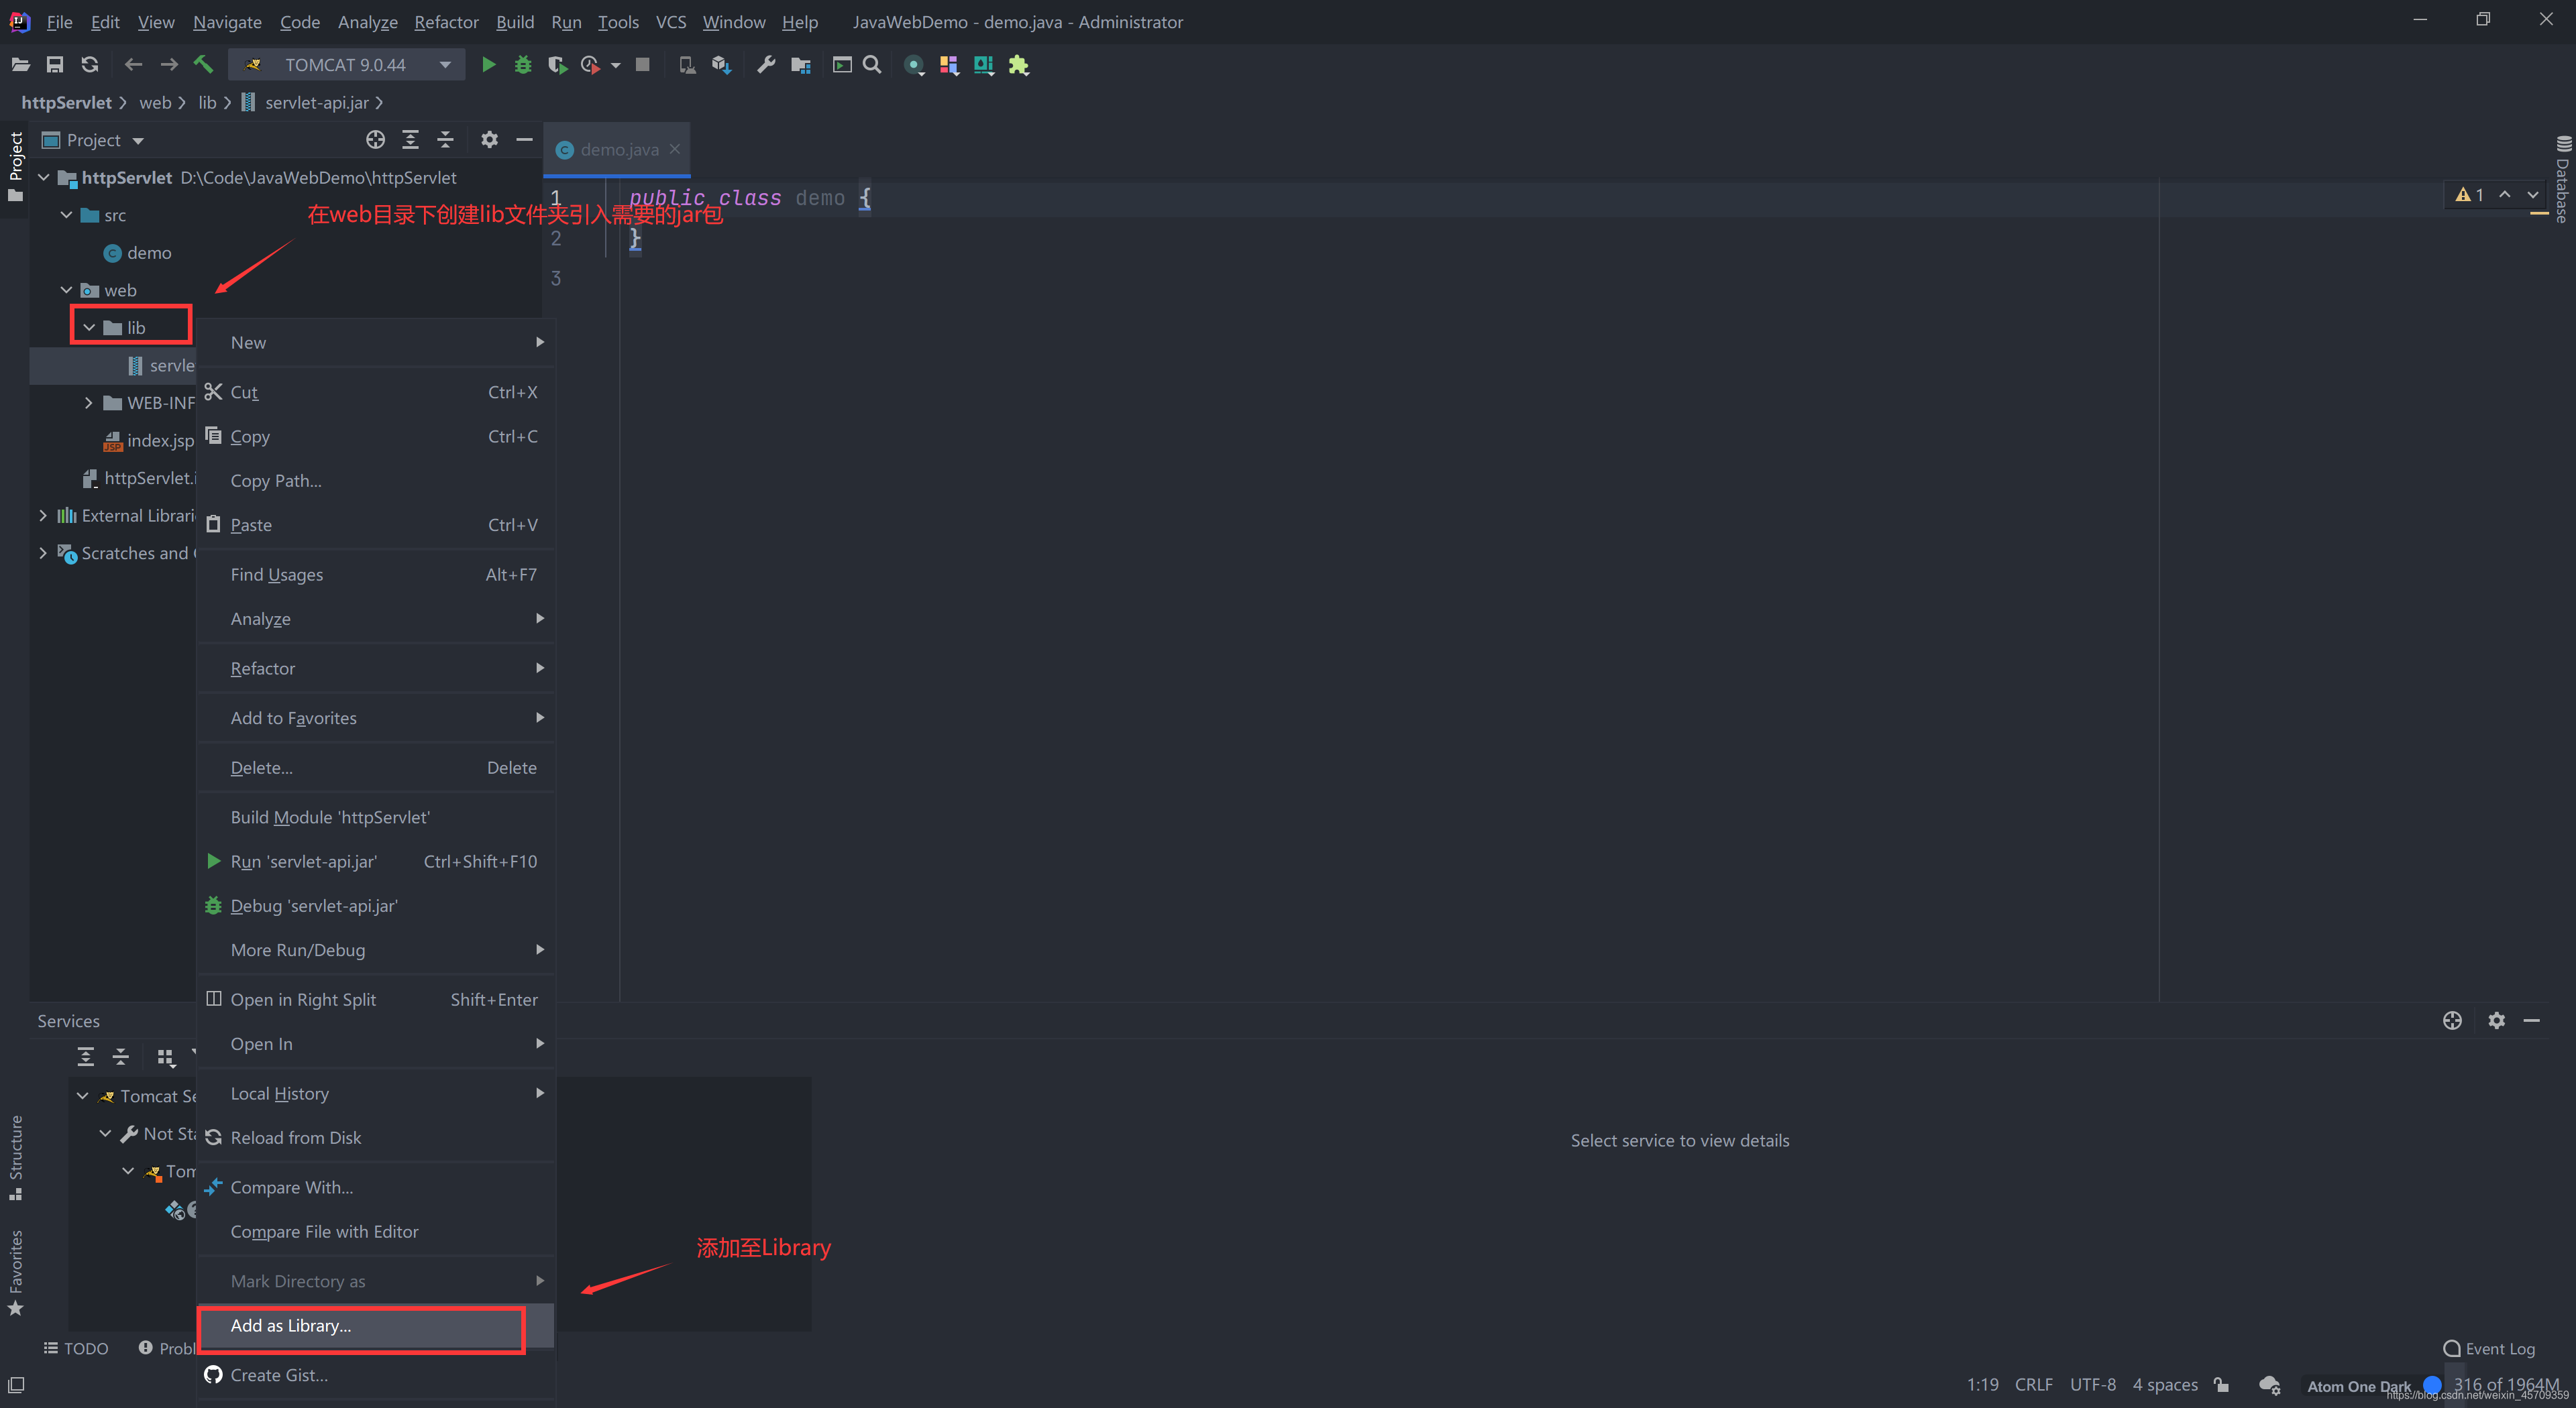2576x1408 pixels.
Task: Collapse the httpServlet root tree node
Action: pyautogui.click(x=43, y=178)
